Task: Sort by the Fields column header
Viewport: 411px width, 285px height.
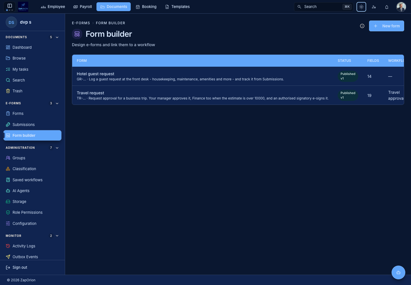Action: [x=373, y=61]
